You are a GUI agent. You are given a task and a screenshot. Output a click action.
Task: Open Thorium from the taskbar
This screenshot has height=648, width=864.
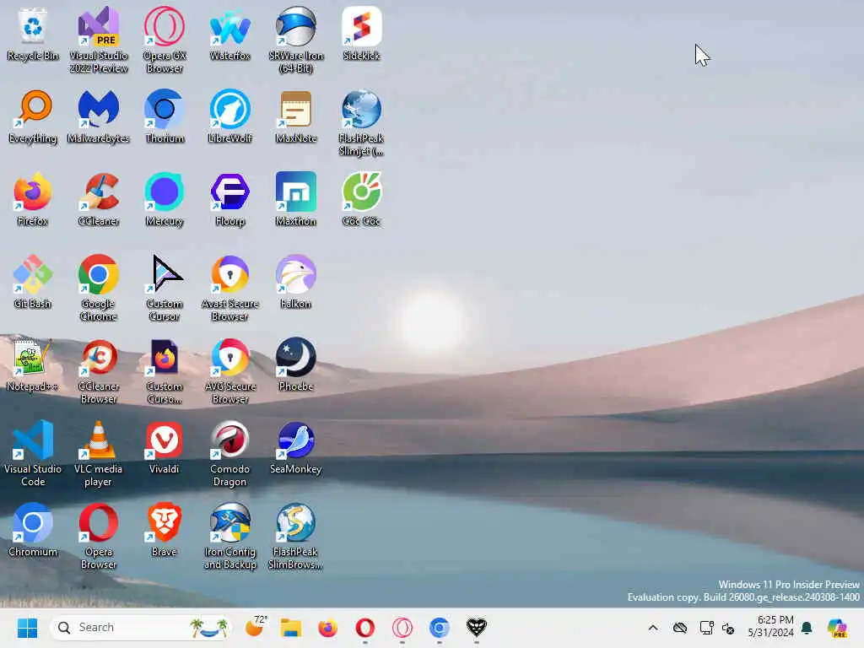(439, 628)
